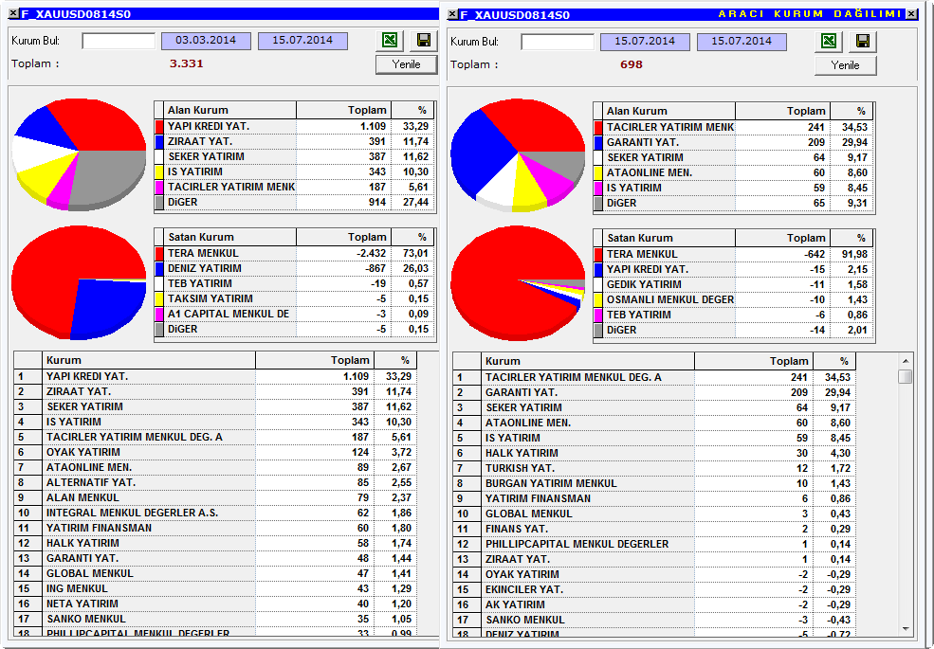Click blue swatch next to GARANTI YAT.
Viewport: 934px width, 649px height.
598,142
